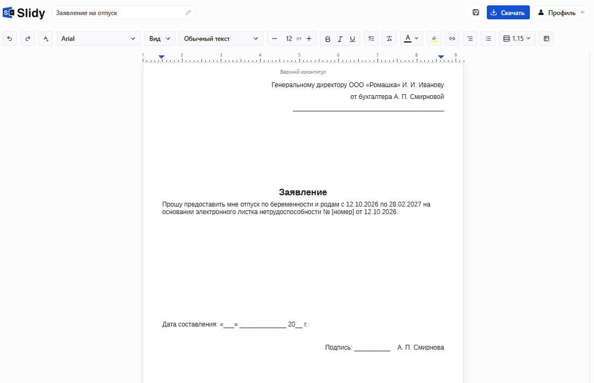
Task: Open text alignment options
Action: click(470, 39)
